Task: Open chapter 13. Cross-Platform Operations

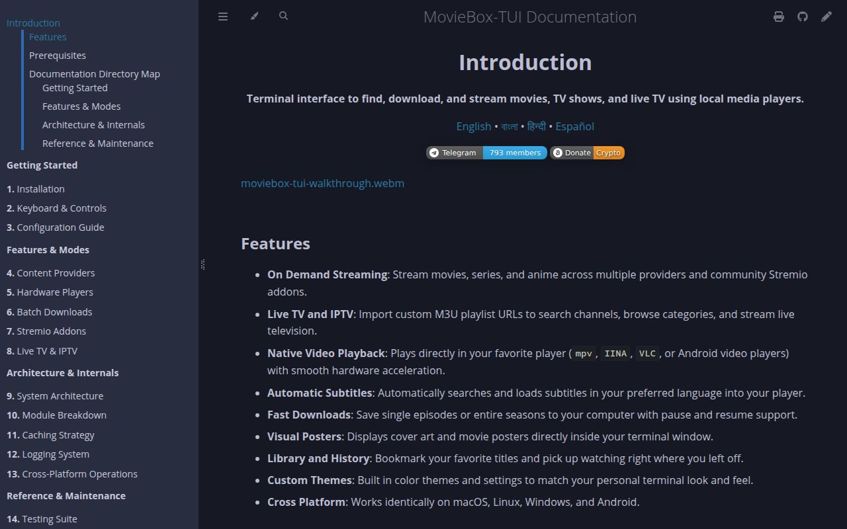Action: tap(72, 474)
